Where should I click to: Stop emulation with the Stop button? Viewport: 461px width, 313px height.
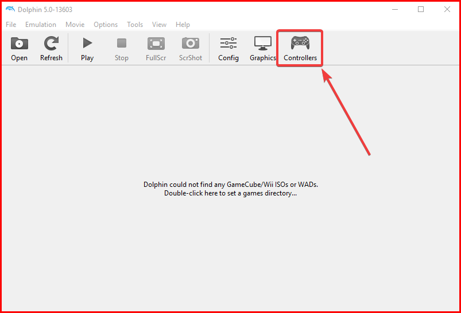coord(122,49)
